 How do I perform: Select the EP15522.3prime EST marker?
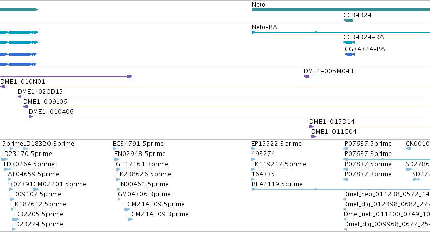click(253, 149)
